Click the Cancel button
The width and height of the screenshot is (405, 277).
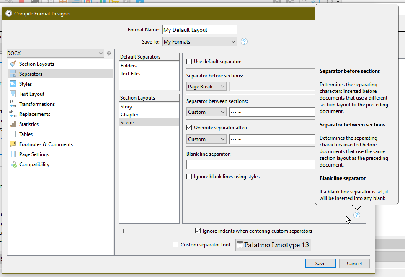(354, 263)
